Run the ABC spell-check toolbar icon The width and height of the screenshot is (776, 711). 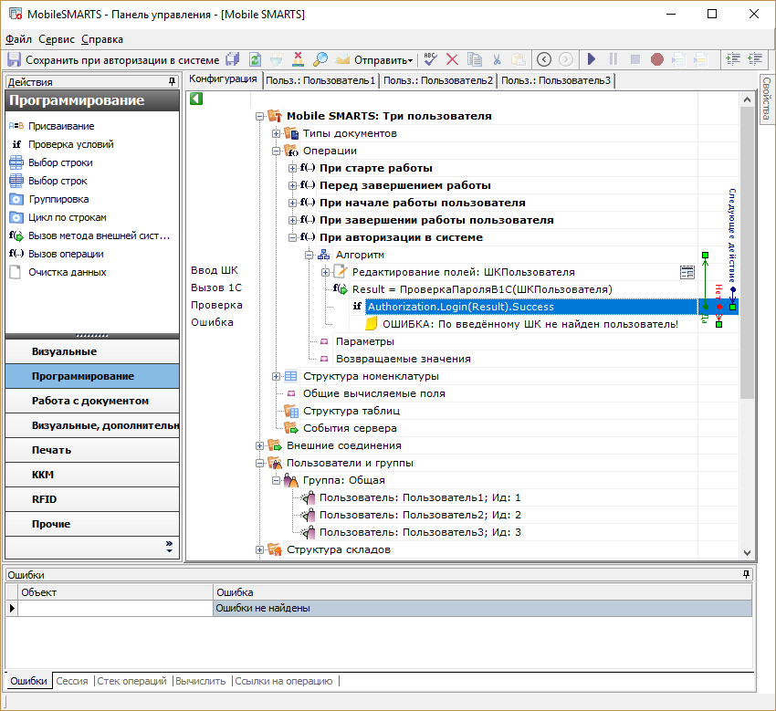[431, 60]
